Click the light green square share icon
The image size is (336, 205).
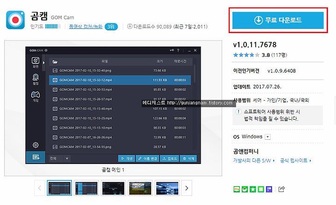pos(261,189)
